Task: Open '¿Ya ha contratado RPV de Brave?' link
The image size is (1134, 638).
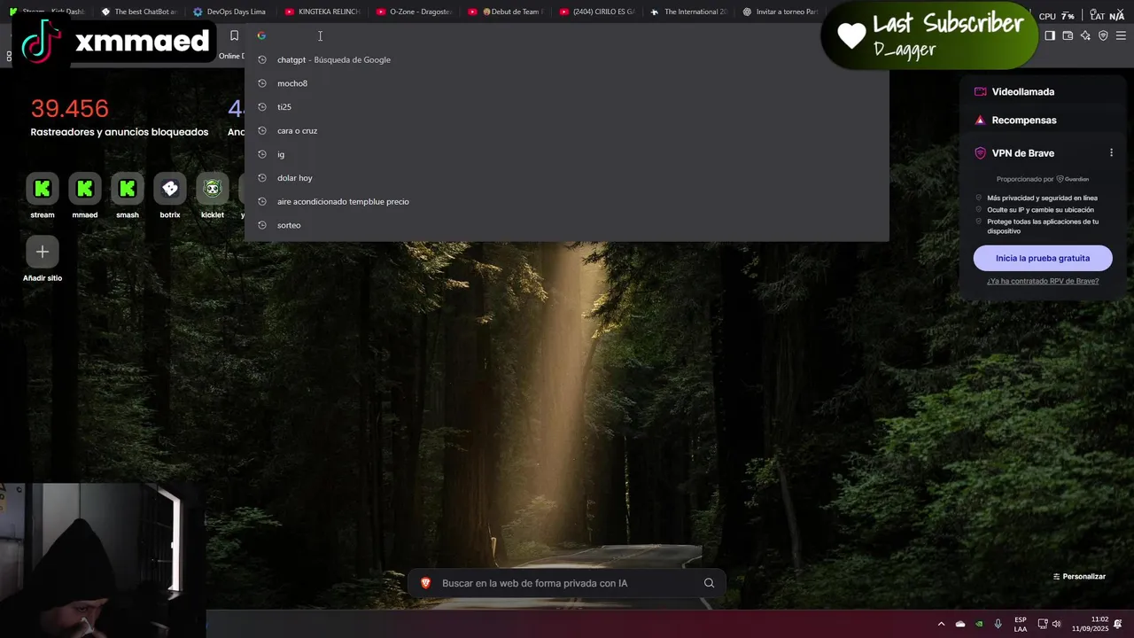Action: point(1043,281)
